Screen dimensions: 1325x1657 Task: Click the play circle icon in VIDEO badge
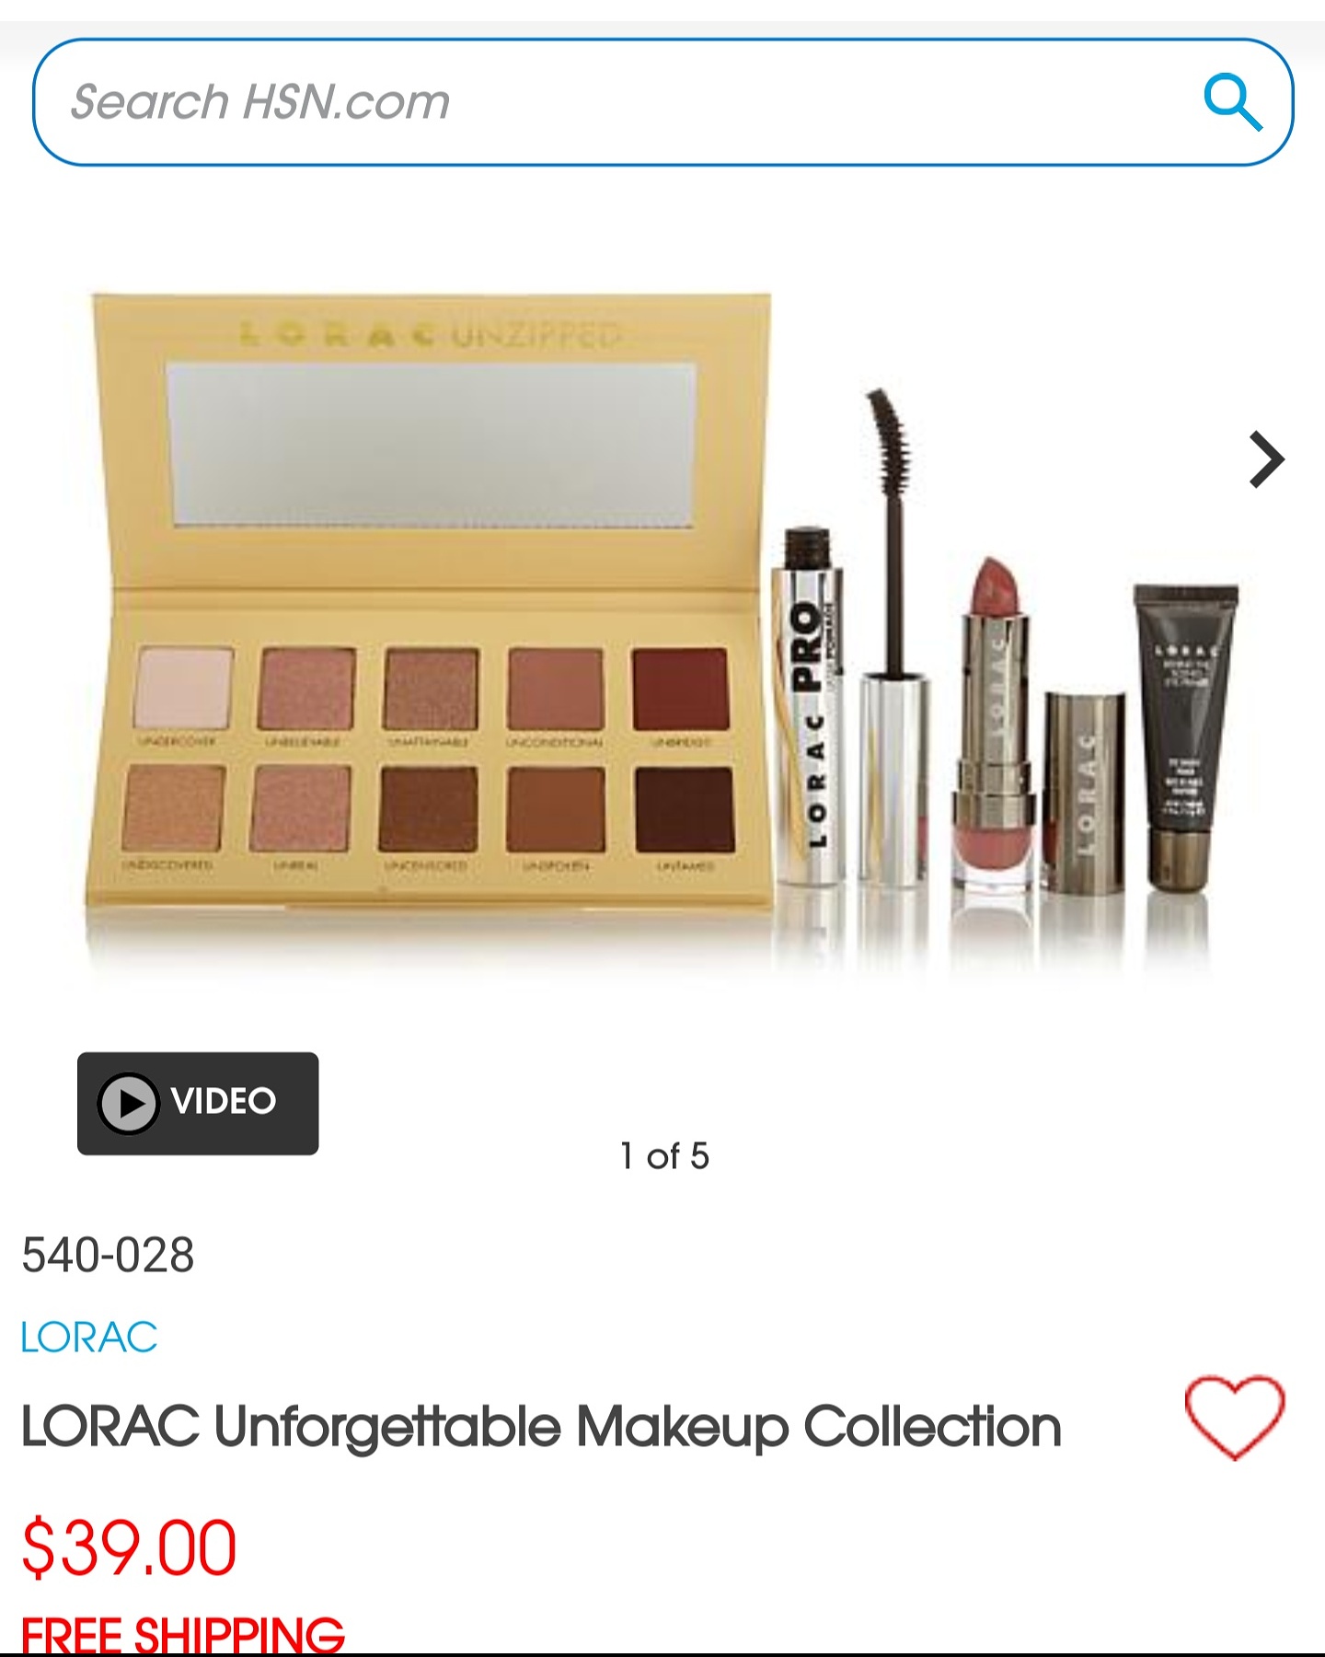click(129, 1103)
